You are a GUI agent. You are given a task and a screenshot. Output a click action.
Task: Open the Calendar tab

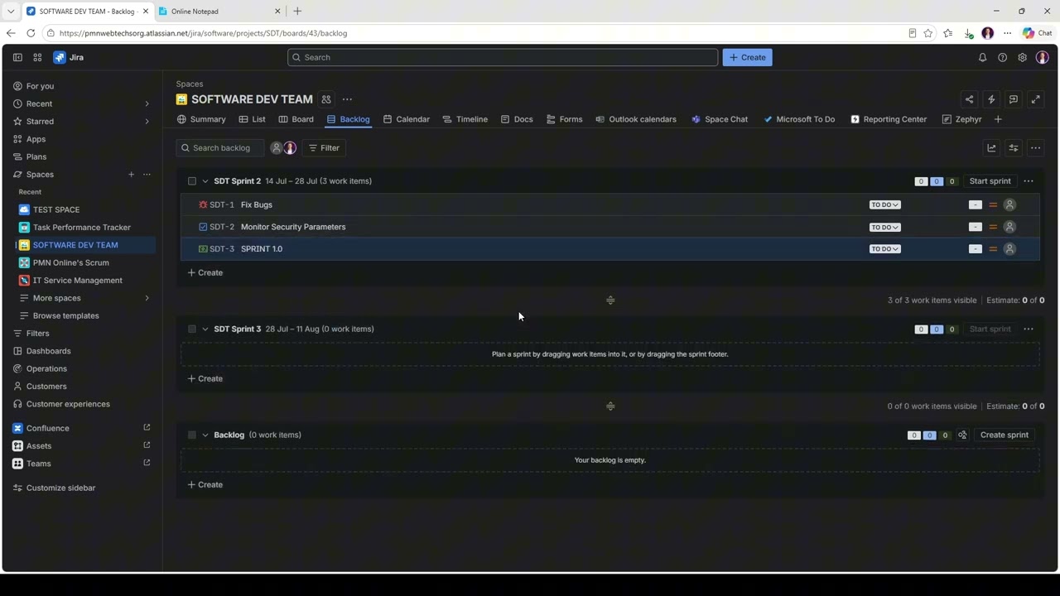[x=406, y=119]
